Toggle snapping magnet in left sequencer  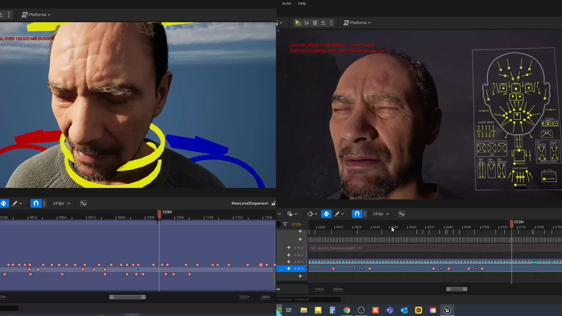coord(36,203)
